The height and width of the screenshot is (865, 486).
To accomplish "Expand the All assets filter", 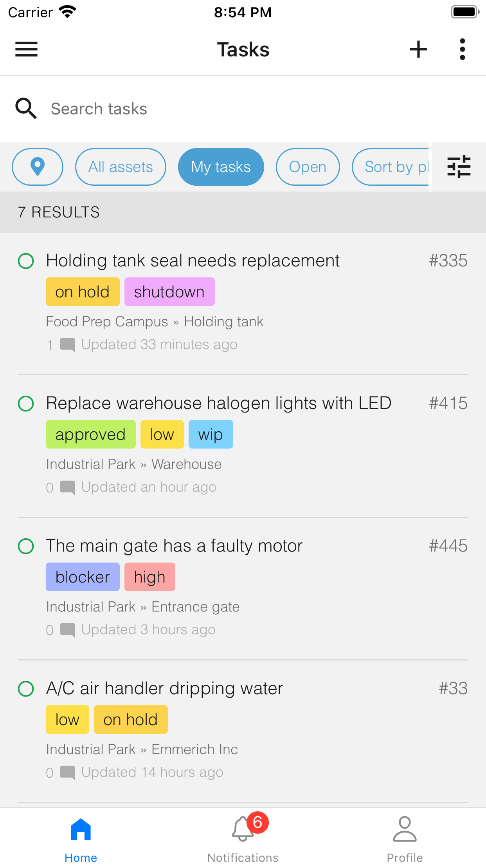I will click(x=121, y=167).
